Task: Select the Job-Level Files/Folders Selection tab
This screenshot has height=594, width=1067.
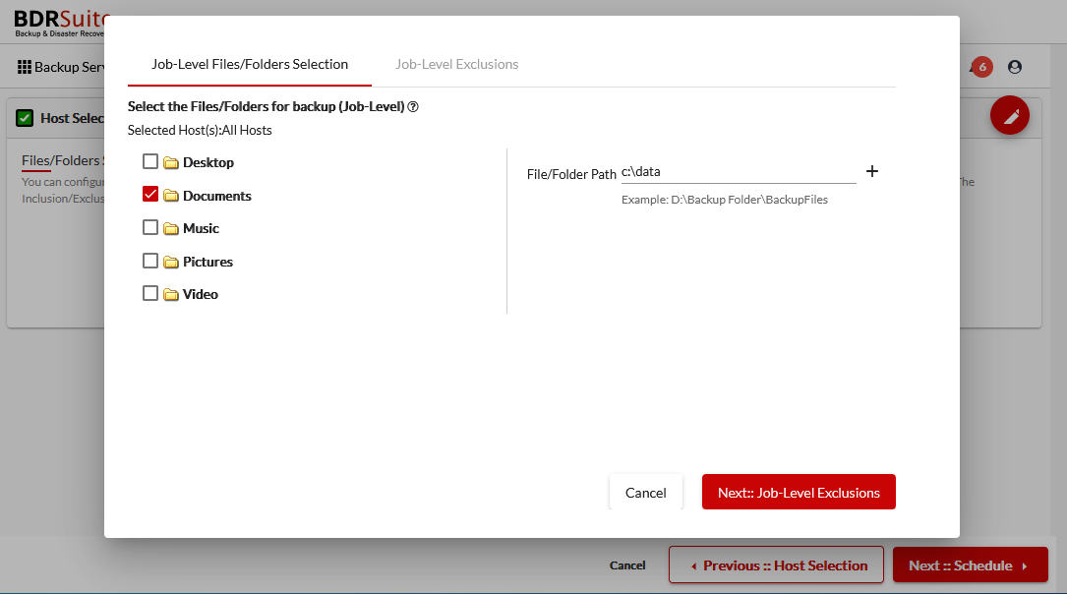Action: tap(249, 64)
